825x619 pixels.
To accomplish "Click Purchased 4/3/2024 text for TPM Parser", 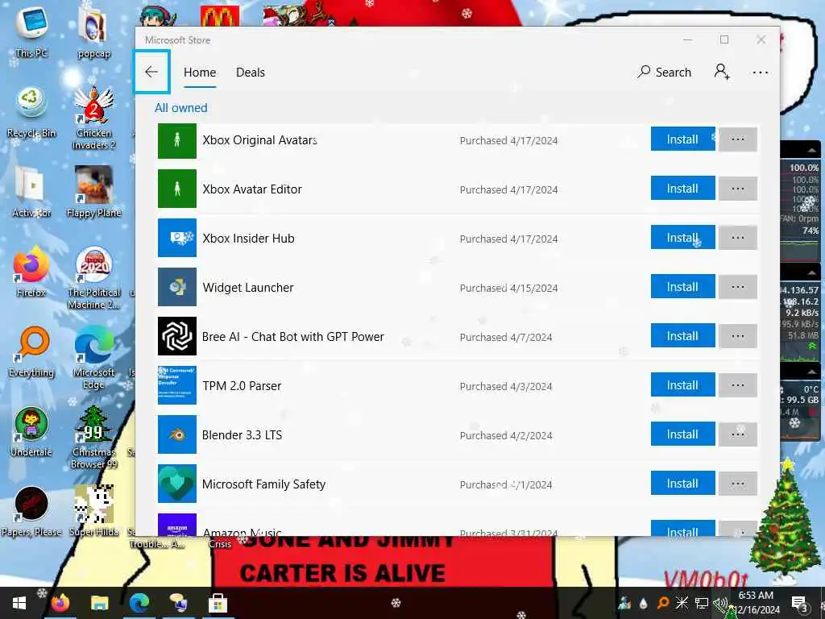I will point(506,386).
